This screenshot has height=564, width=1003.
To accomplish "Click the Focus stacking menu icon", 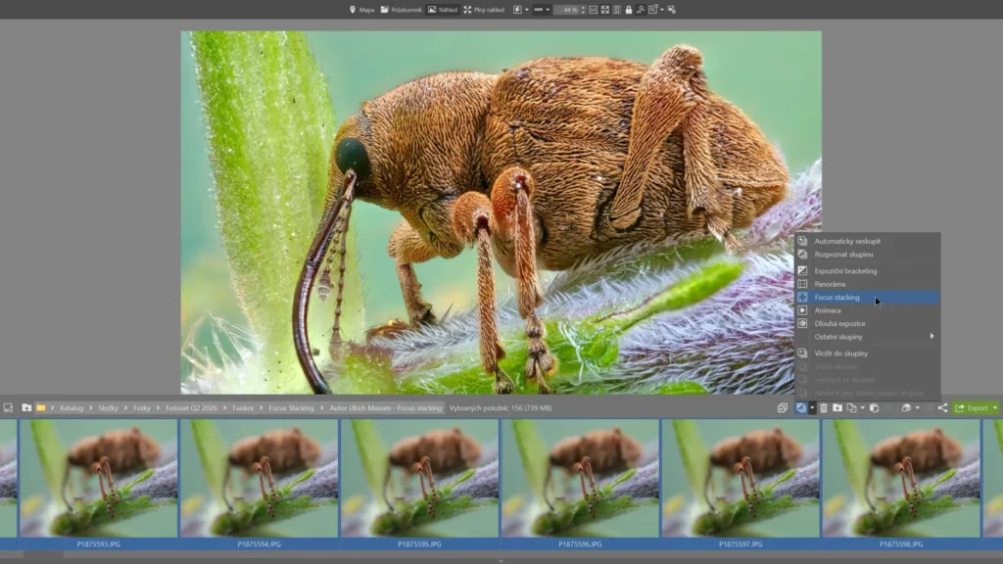I will click(x=802, y=298).
